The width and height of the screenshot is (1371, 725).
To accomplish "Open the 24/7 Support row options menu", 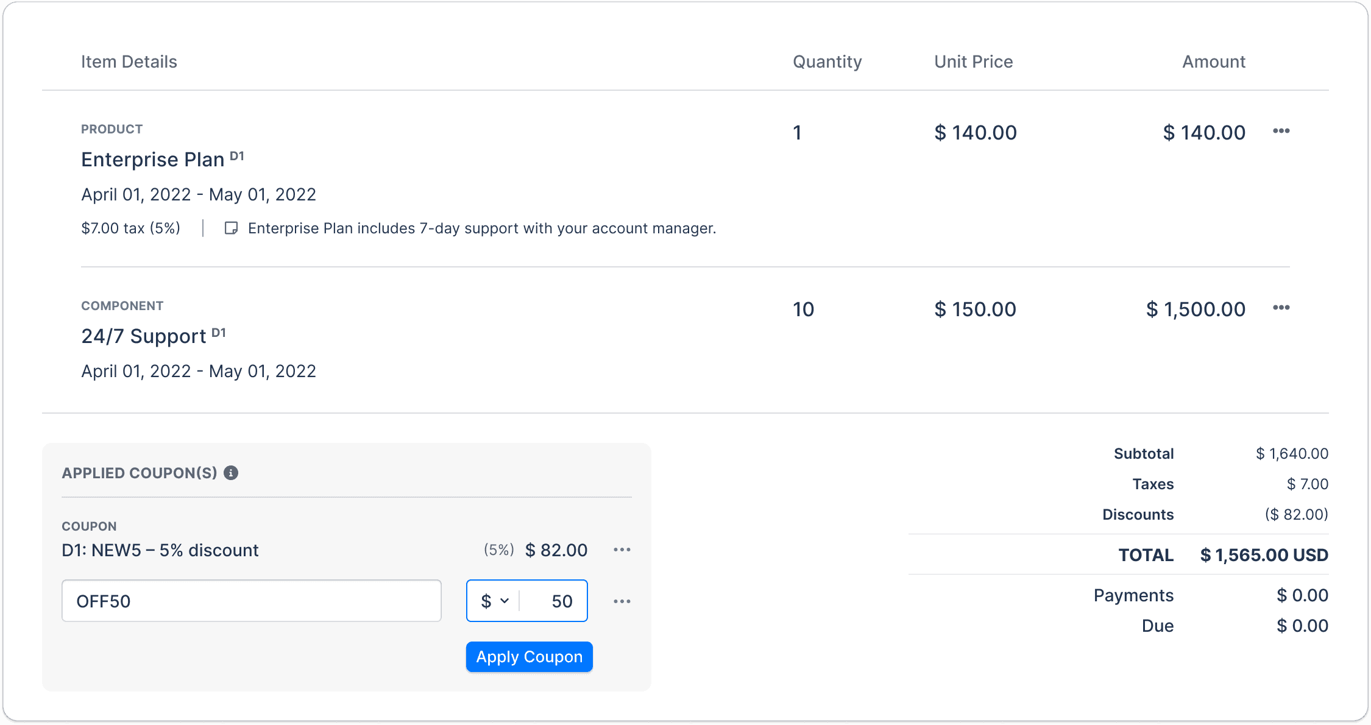I will click(x=1281, y=308).
